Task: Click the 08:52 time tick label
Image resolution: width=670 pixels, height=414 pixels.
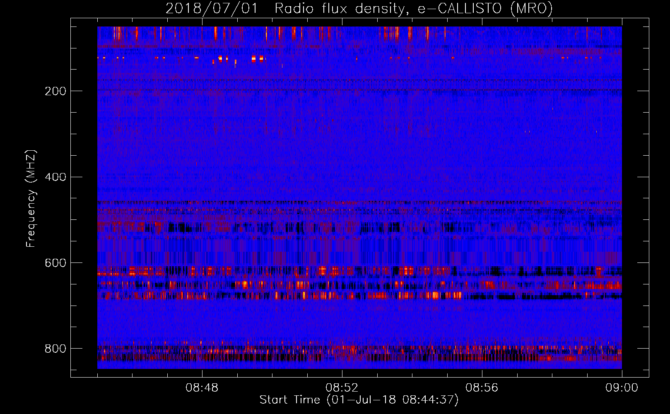Action: [342, 388]
